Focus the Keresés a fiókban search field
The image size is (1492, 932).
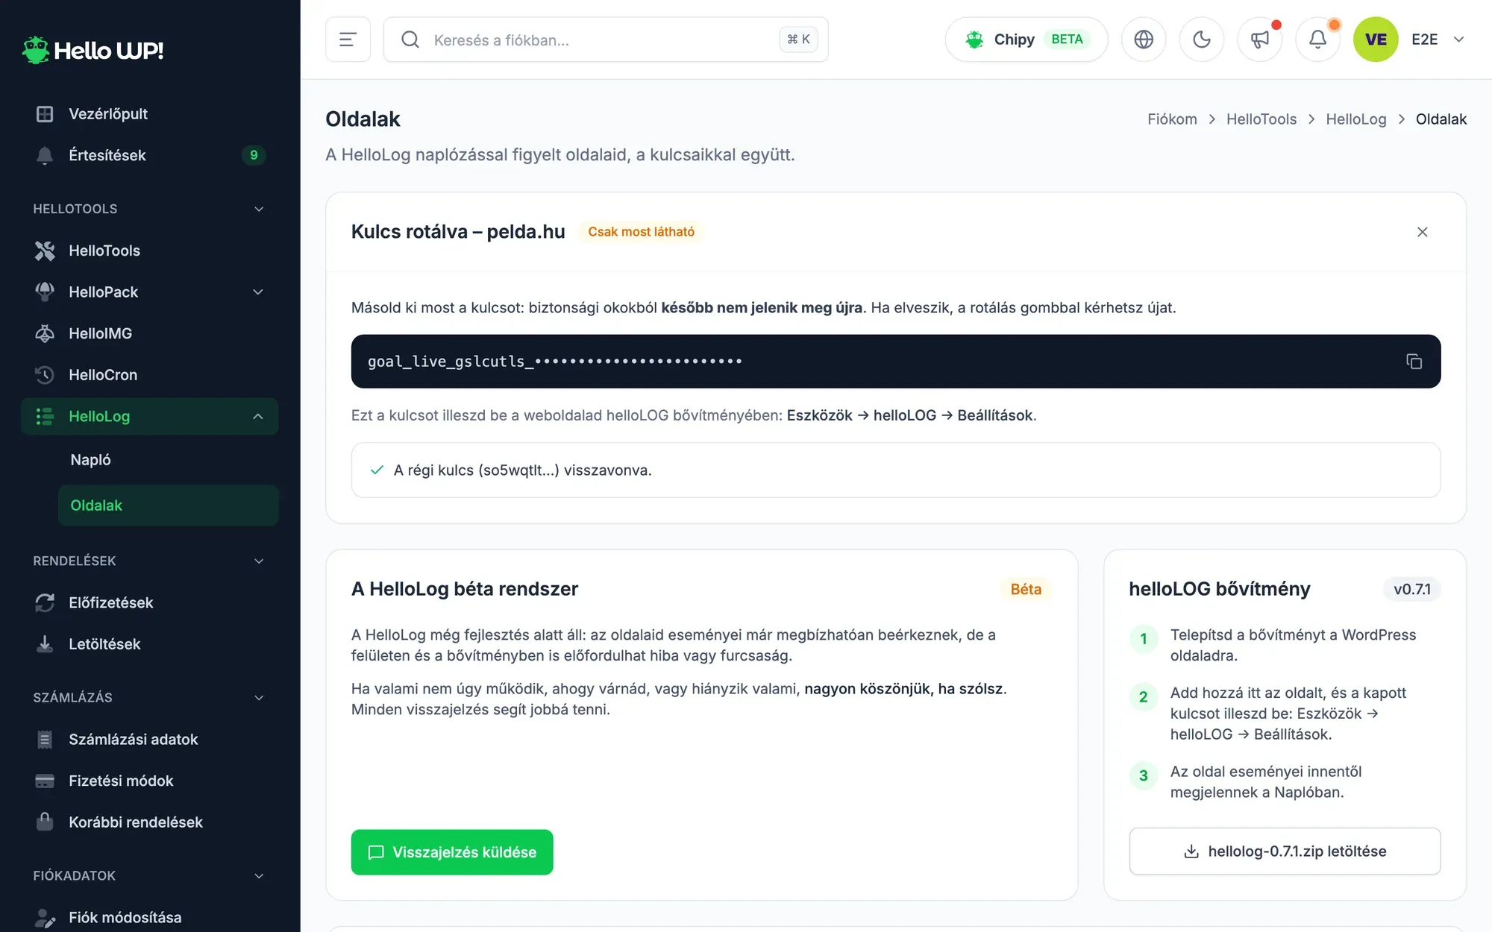(x=606, y=40)
